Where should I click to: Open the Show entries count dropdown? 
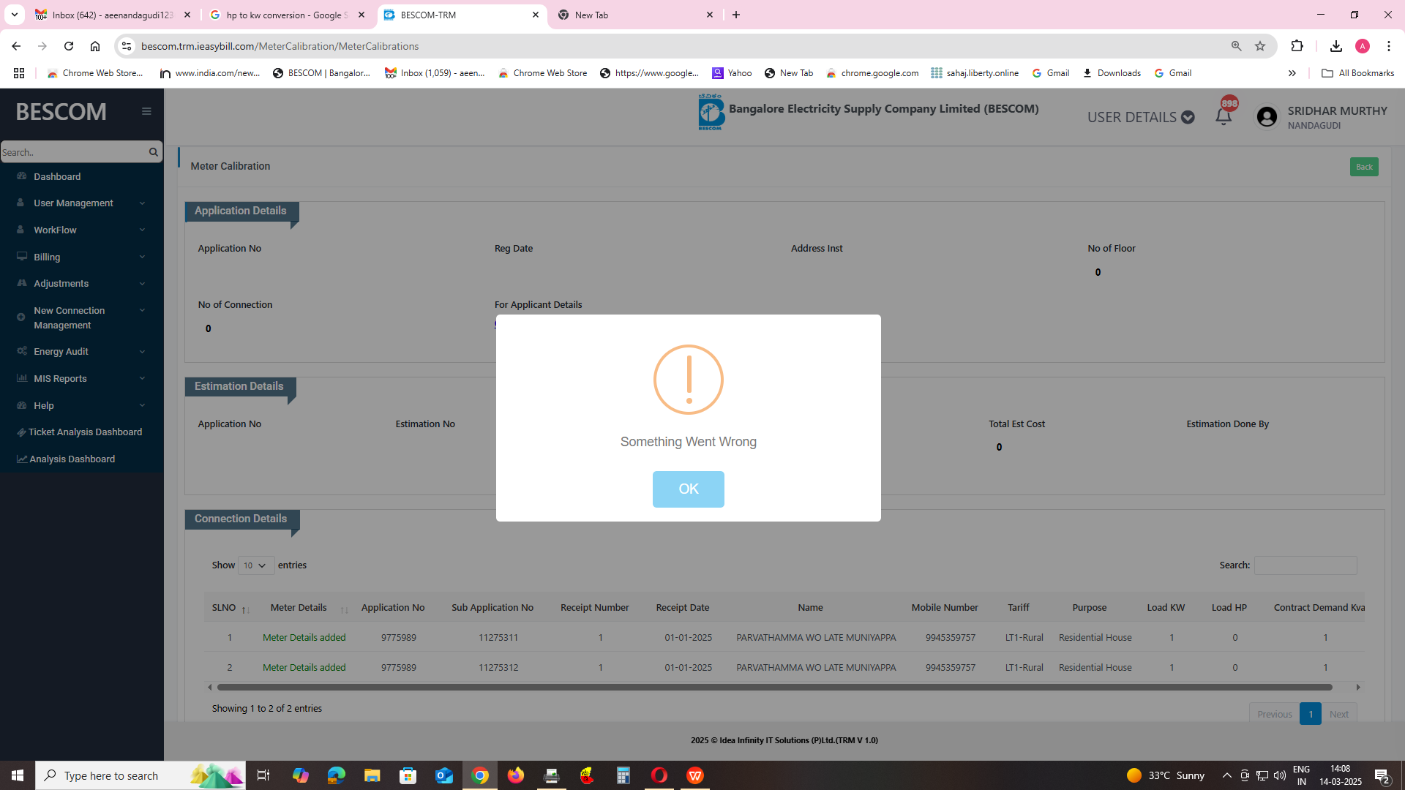point(255,565)
